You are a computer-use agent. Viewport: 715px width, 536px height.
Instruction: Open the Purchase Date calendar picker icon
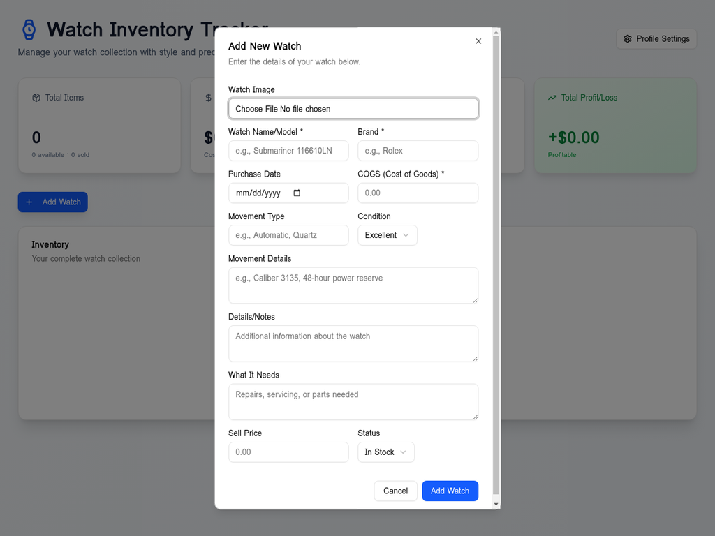[x=297, y=193]
